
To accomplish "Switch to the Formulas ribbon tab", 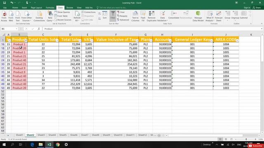I will [50, 8].
